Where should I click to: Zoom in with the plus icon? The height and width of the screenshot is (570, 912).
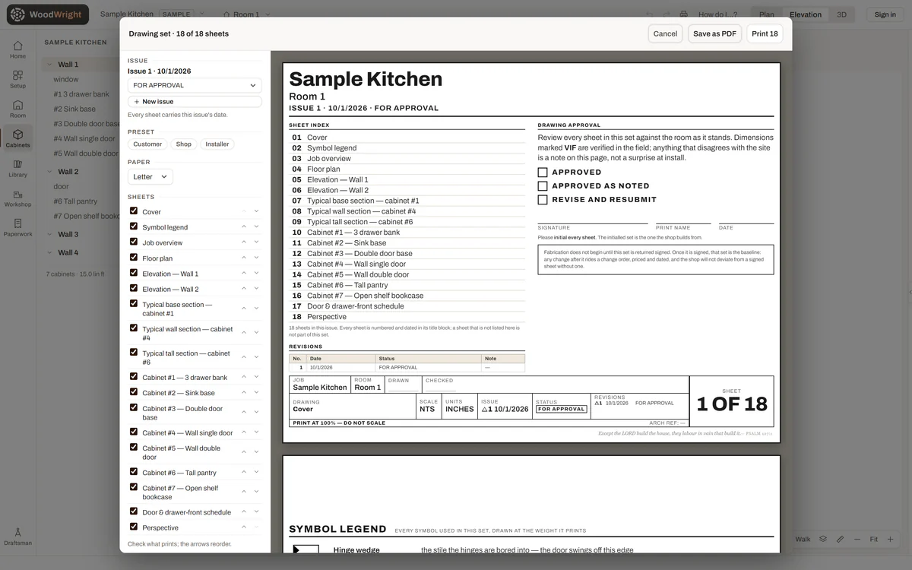point(892,539)
